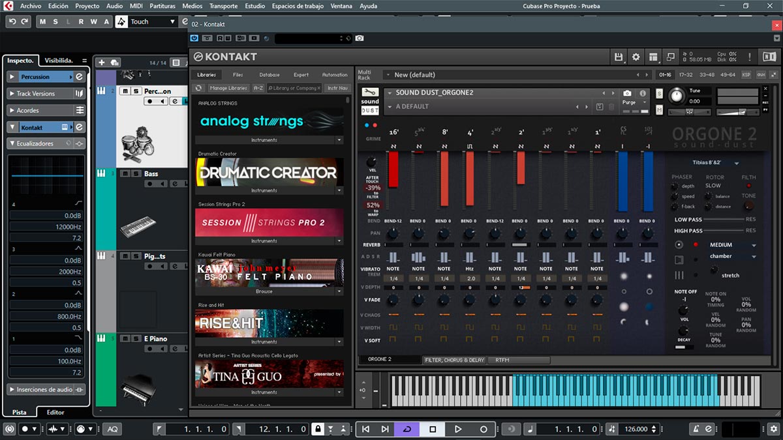The height and width of the screenshot is (440, 783).
Task: Mute the Bass track
Action: pos(125,173)
